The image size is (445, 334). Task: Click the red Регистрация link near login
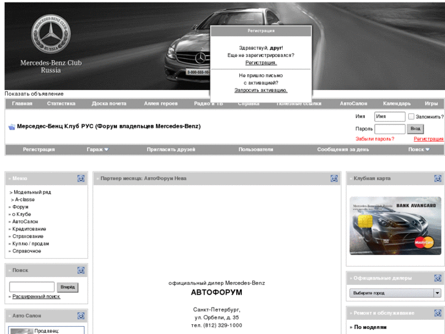pos(428,139)
